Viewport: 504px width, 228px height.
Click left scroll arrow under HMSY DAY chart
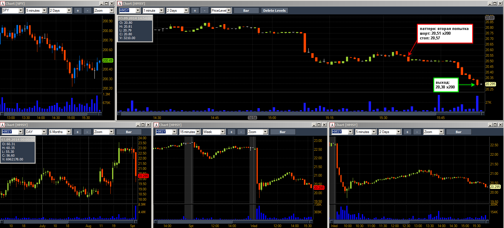click(x=2, y=222)
